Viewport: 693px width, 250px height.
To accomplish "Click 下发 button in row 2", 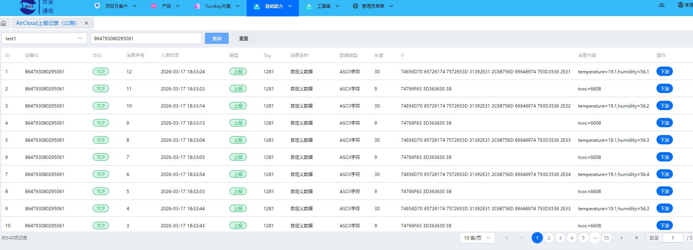I will click(x=665, y=89).
